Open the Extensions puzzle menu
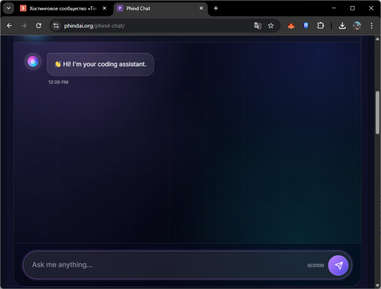Image resolution: width=381 pixels, height=289 pixels. click(321, 26)
